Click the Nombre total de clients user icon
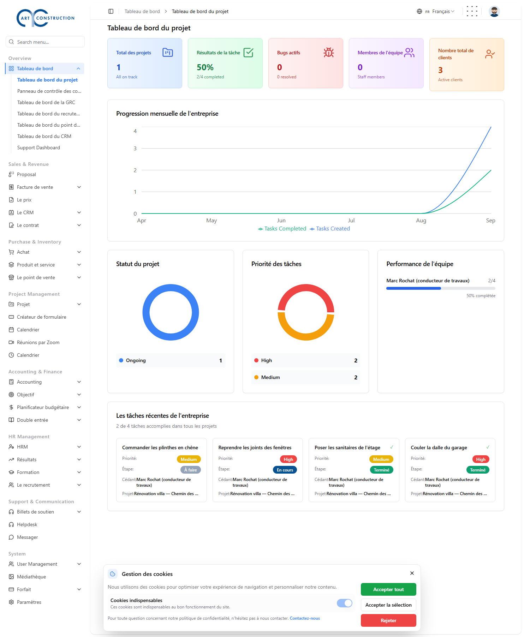Screen dimensions: 524x637 tap(490, 54)
